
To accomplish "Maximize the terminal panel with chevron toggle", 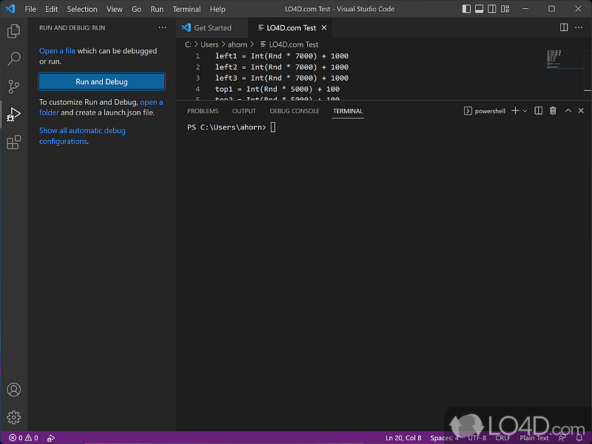I will (x=567, y=110).
